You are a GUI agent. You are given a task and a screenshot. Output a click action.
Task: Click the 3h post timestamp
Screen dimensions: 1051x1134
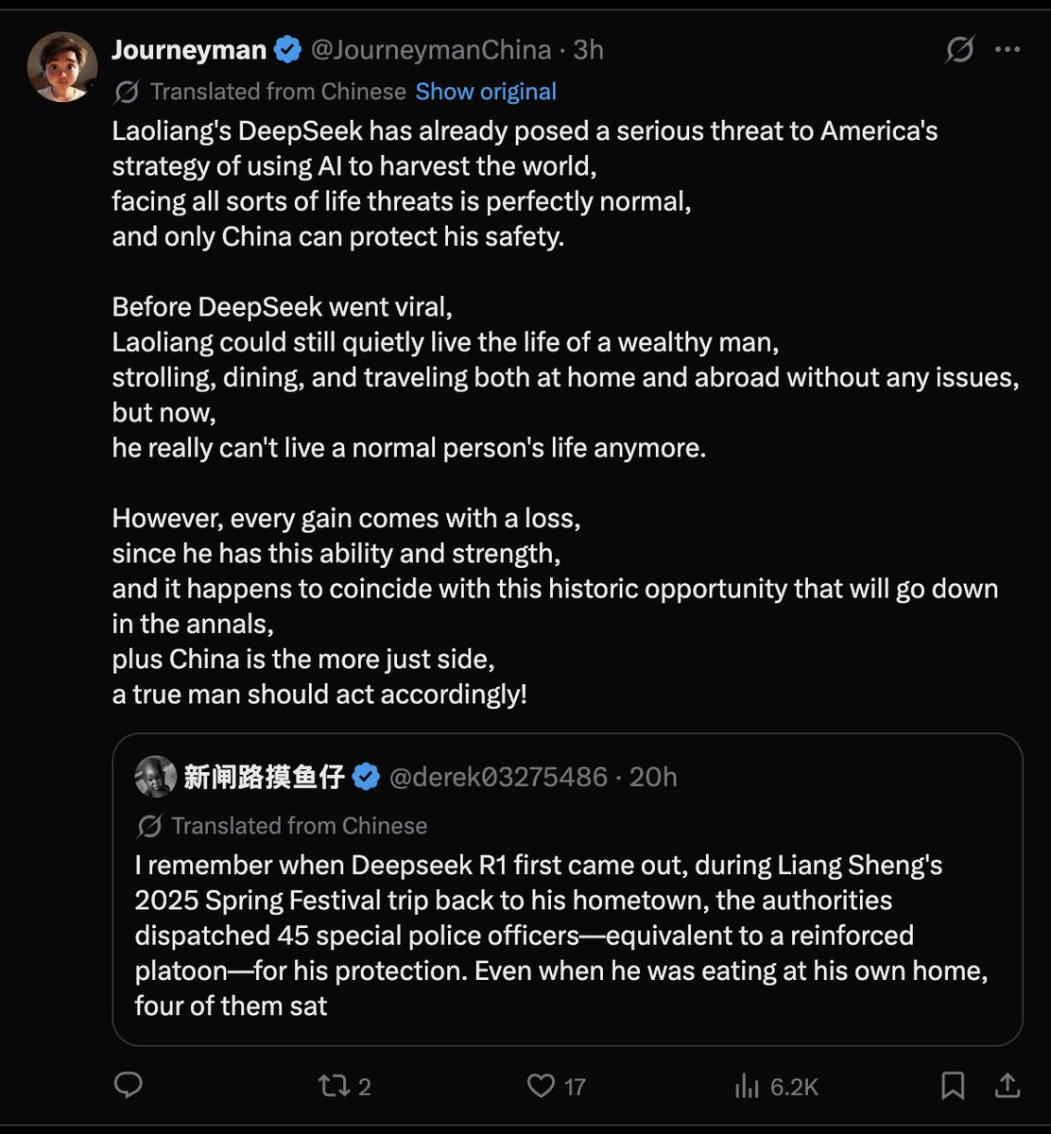click(588, 50)
